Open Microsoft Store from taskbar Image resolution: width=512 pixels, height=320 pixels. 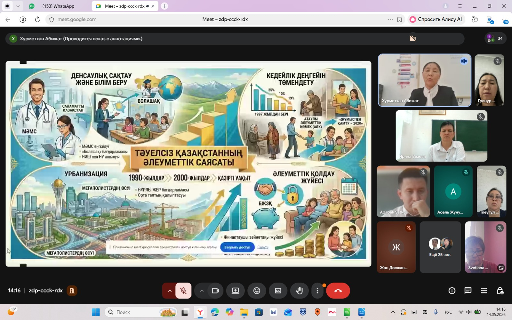click(x=259, y=312)
